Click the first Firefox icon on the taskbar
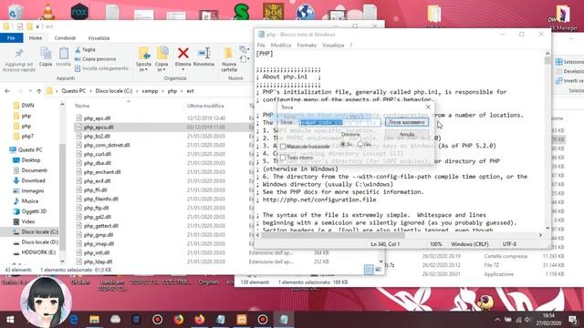The width and height of the screenshot is (584, 328). [x=179, y=320]
